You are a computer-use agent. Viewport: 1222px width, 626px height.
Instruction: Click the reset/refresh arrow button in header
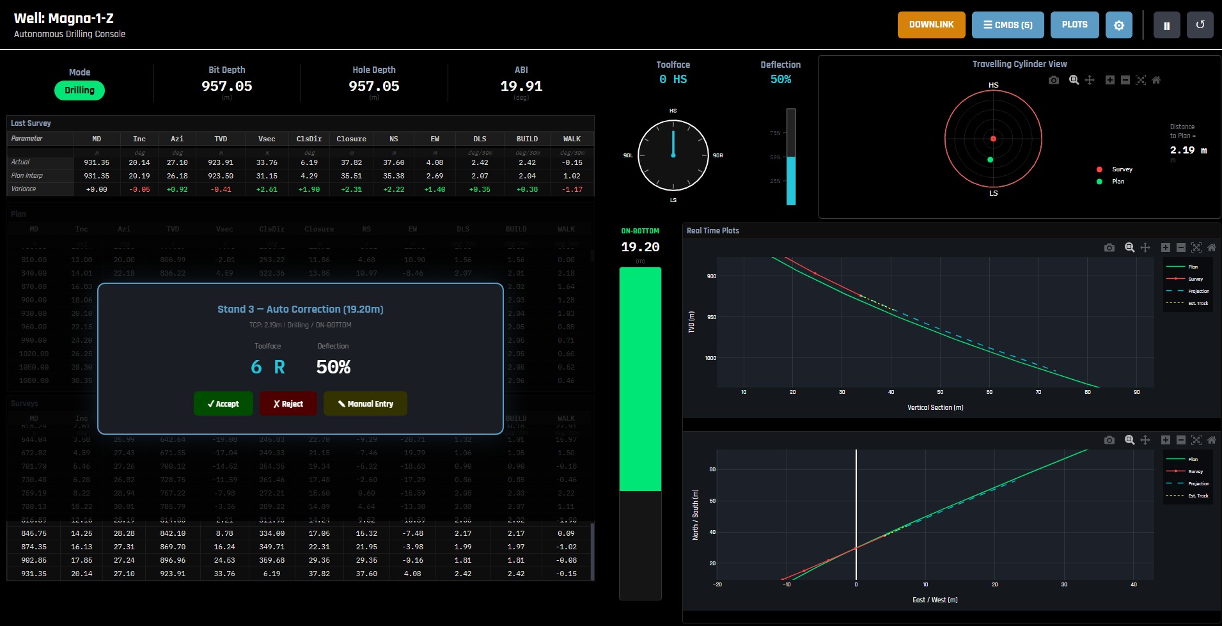[x=1200, y=25]
